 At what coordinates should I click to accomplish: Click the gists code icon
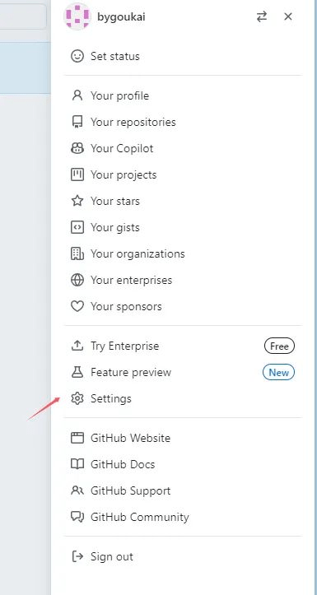[77, 228]
